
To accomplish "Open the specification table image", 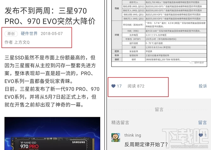I will pyautogui.click(x=159, y=33).
